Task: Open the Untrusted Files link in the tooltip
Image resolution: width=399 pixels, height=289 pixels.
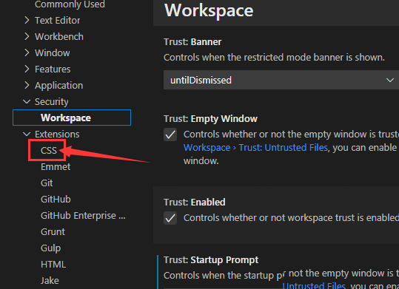Action: [x=314, y=286]
